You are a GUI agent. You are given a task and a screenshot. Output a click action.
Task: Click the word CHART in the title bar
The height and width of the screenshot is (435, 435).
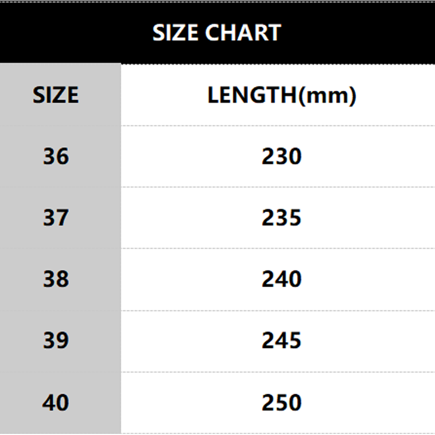243,33
